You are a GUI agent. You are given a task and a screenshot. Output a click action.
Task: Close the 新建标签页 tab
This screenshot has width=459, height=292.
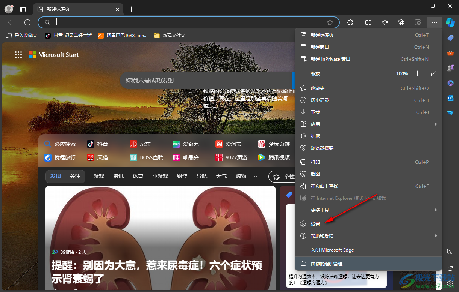point(118,9)
